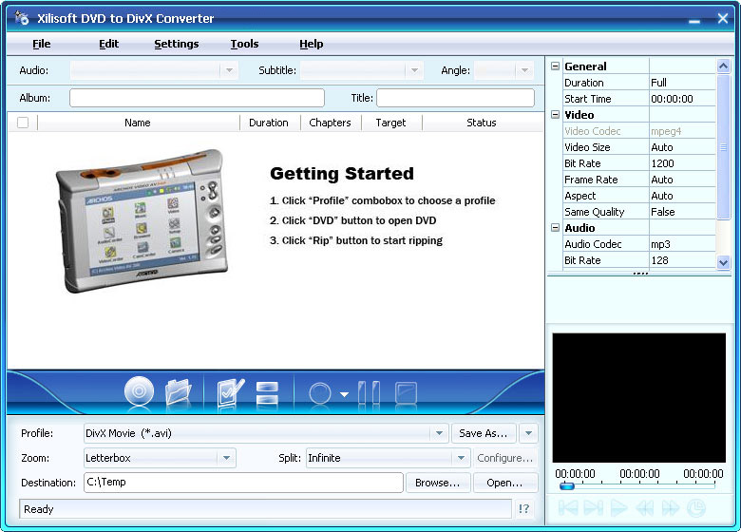Click the Configure... button
This screenshot has width=741, height=532.
coord(505,458)
